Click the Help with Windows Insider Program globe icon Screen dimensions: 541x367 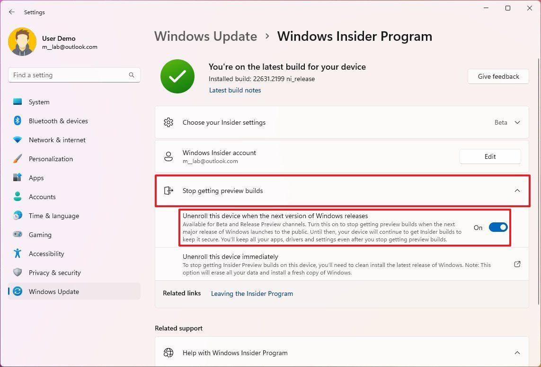coord(169,353)
